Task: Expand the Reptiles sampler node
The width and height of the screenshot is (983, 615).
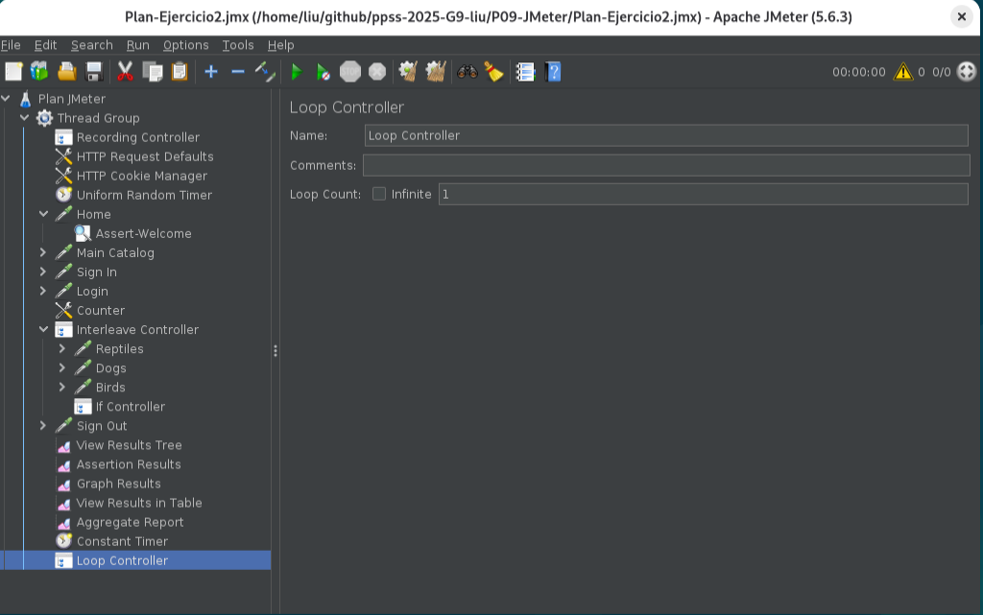Action: click(62, 348)
